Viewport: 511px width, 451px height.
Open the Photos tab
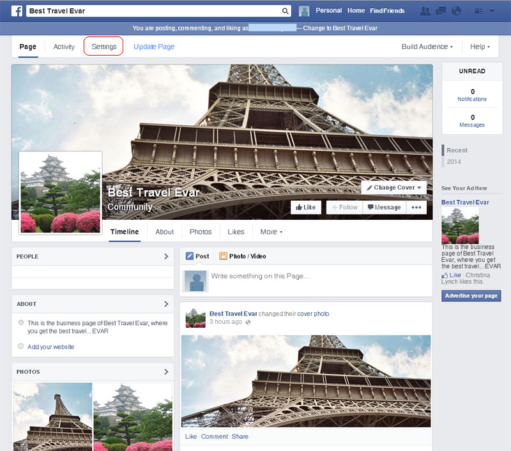coord(201,232)
